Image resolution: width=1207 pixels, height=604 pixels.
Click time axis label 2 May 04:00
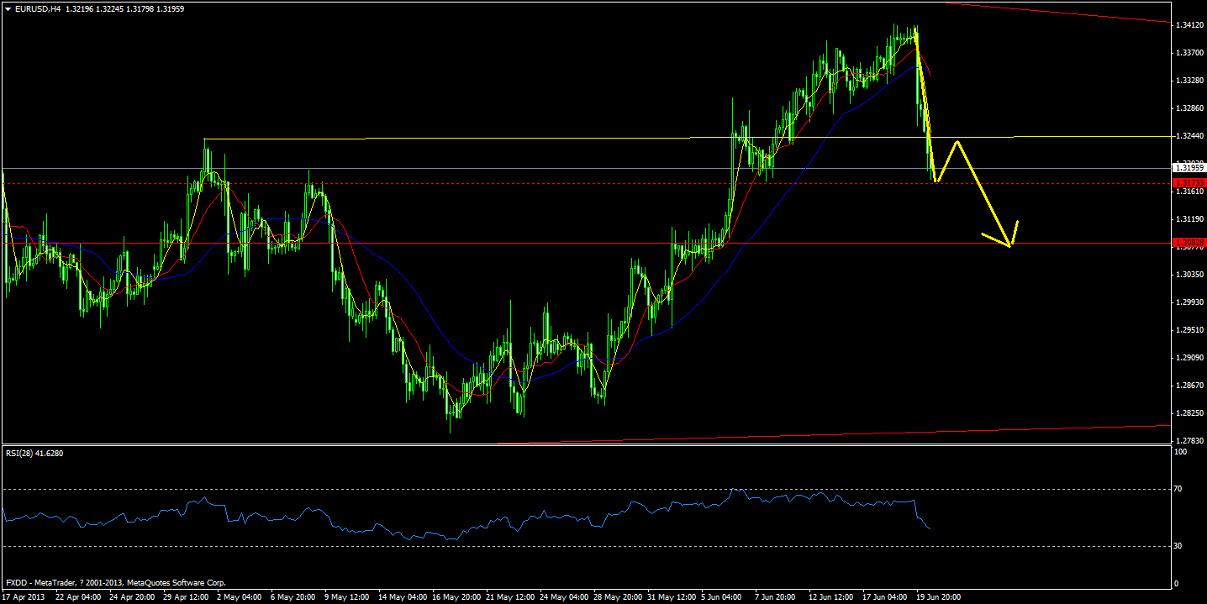click(241, 596)
